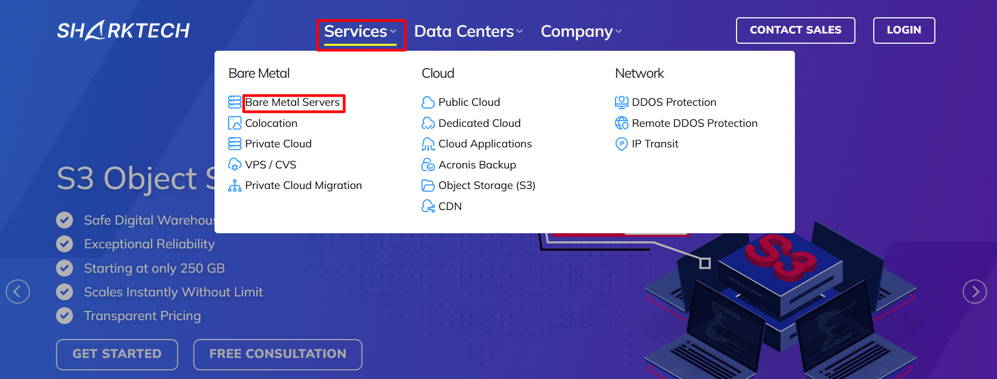Image resolution: width=997 pixels, height=379 pixels.
Task: Open the CDN link
Action: point(450,206)
